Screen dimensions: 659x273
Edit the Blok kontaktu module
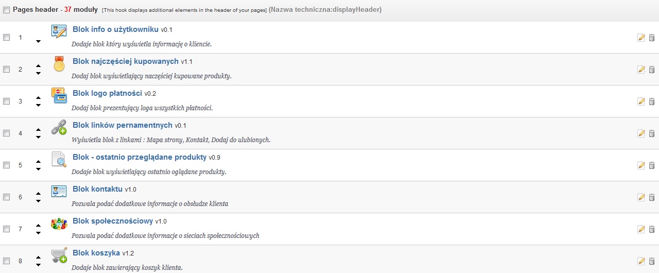(641, 197)
